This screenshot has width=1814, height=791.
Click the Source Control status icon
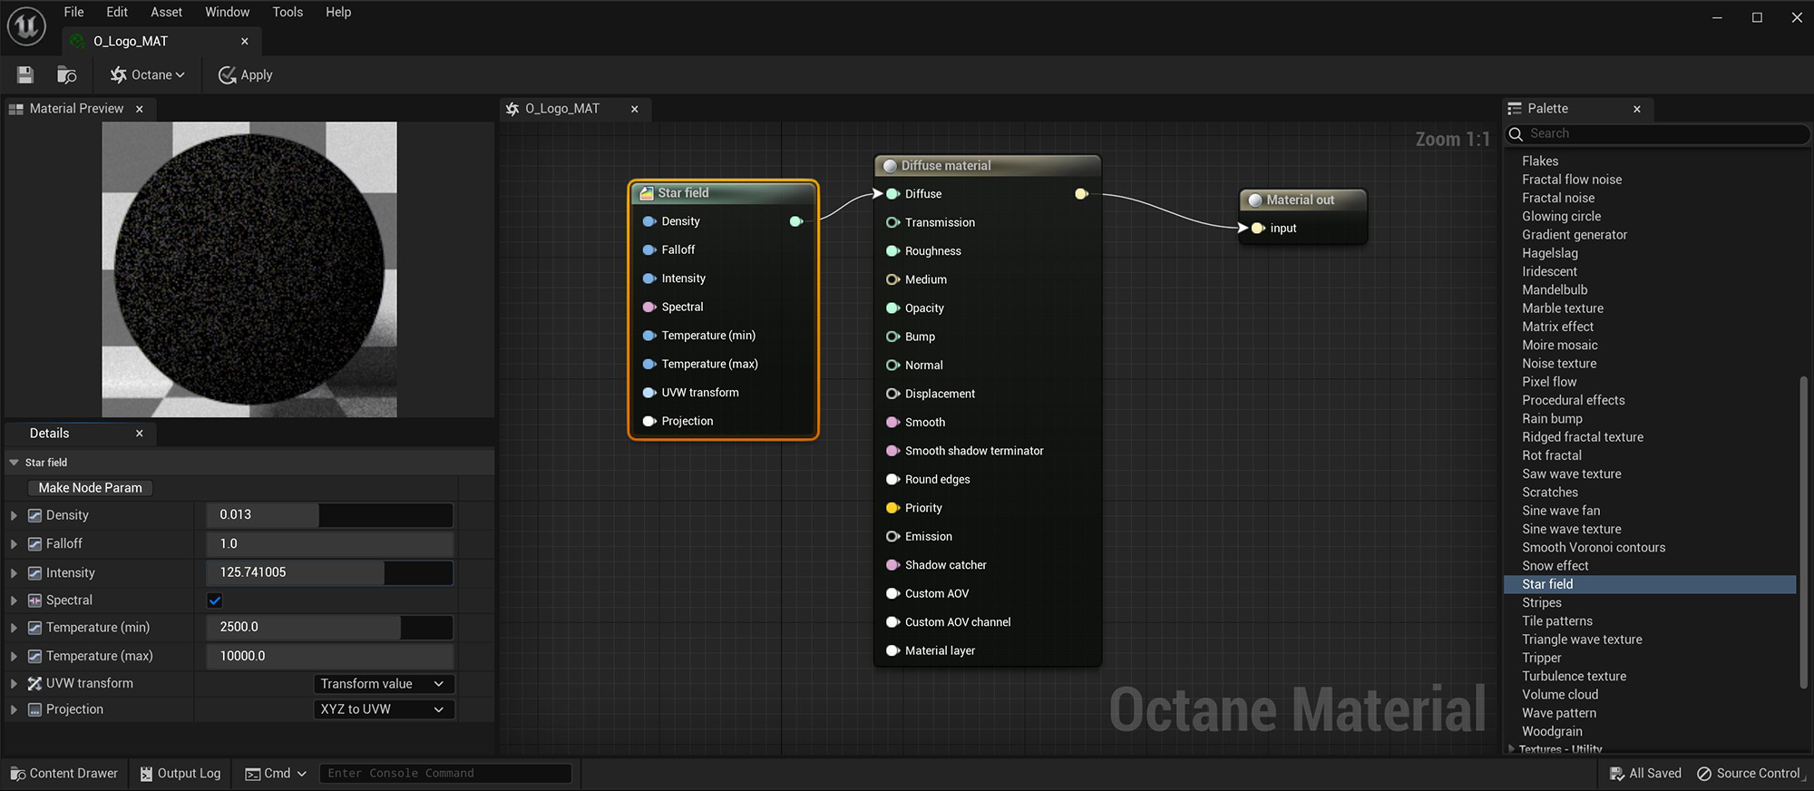1704,774
